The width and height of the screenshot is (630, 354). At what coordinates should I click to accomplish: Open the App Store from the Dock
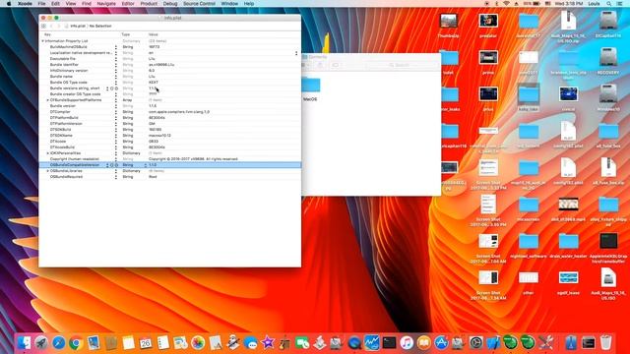(441, 343)
